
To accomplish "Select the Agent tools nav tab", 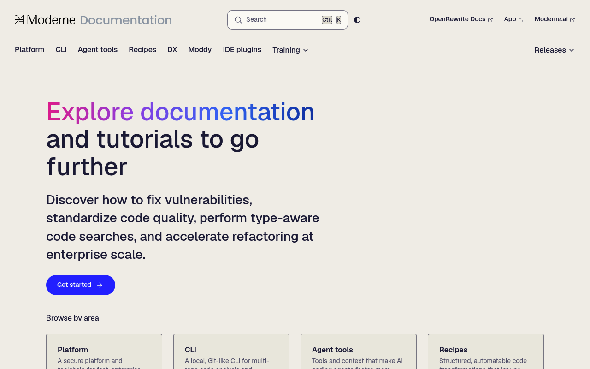I will click(x=98, y=50).
